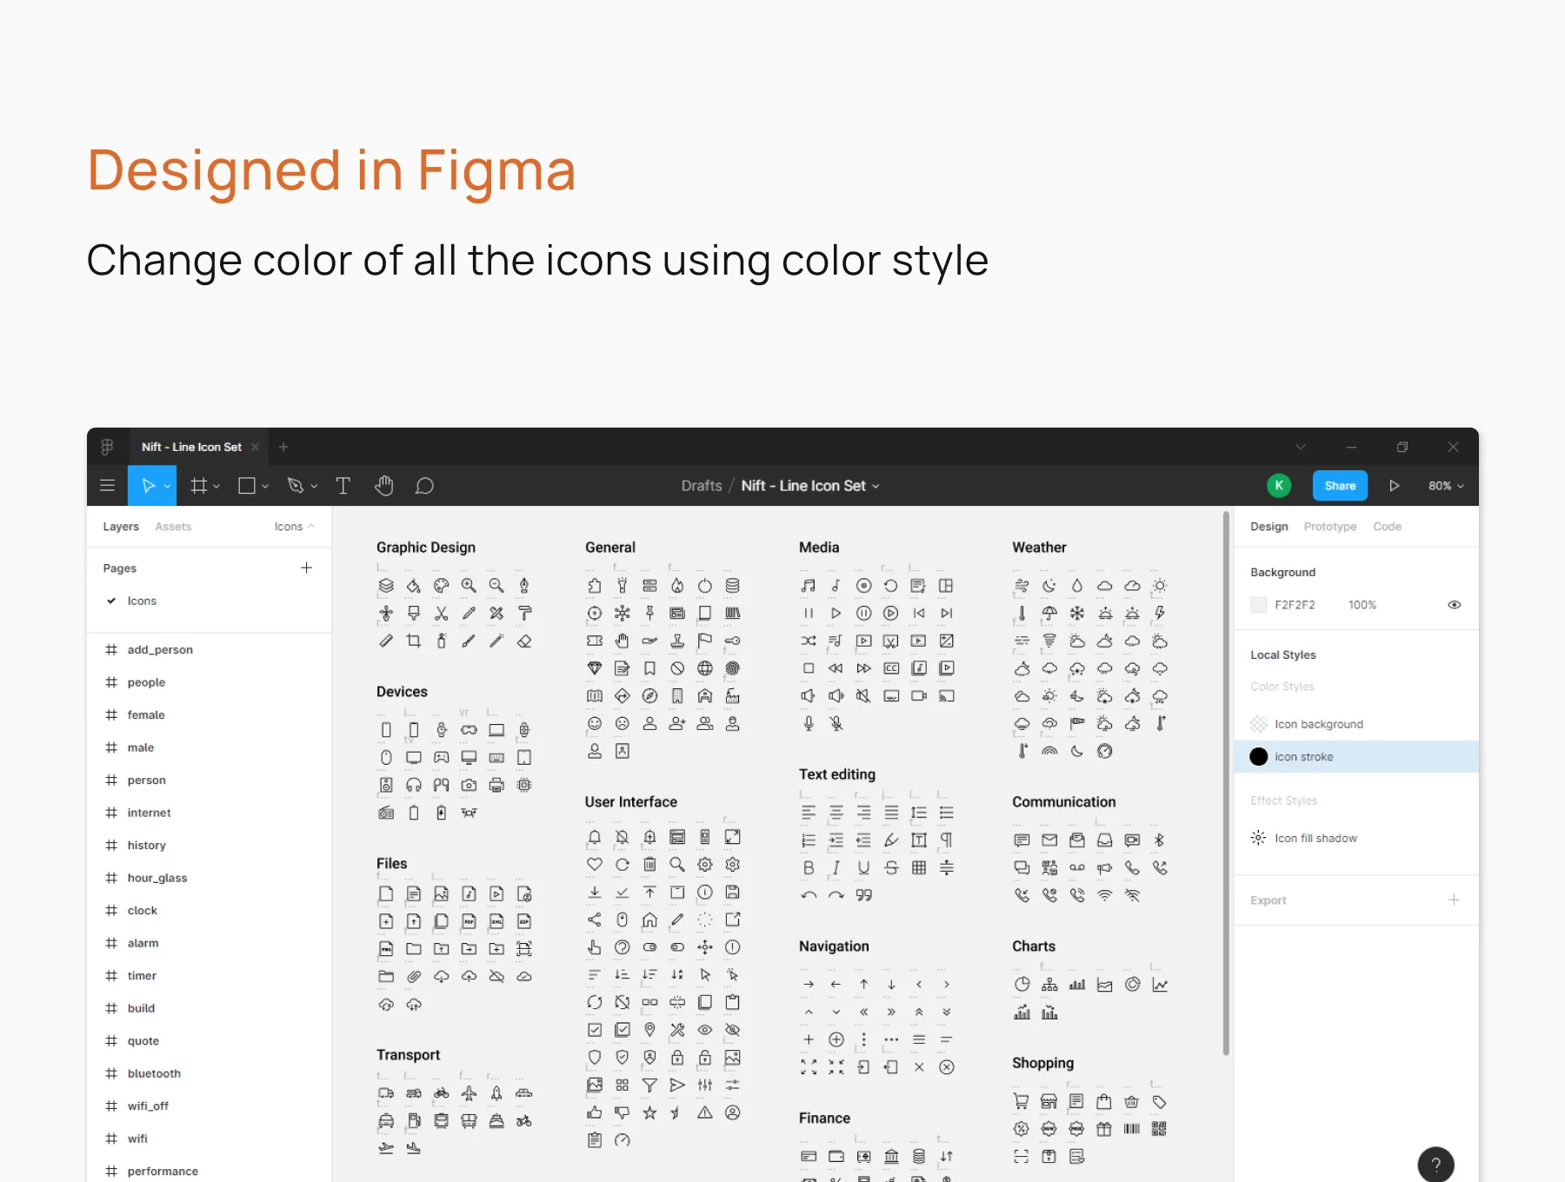Open the Drafts breadcrumb link
This screenshot has height=1182, width=1565.
coord(702,486)
